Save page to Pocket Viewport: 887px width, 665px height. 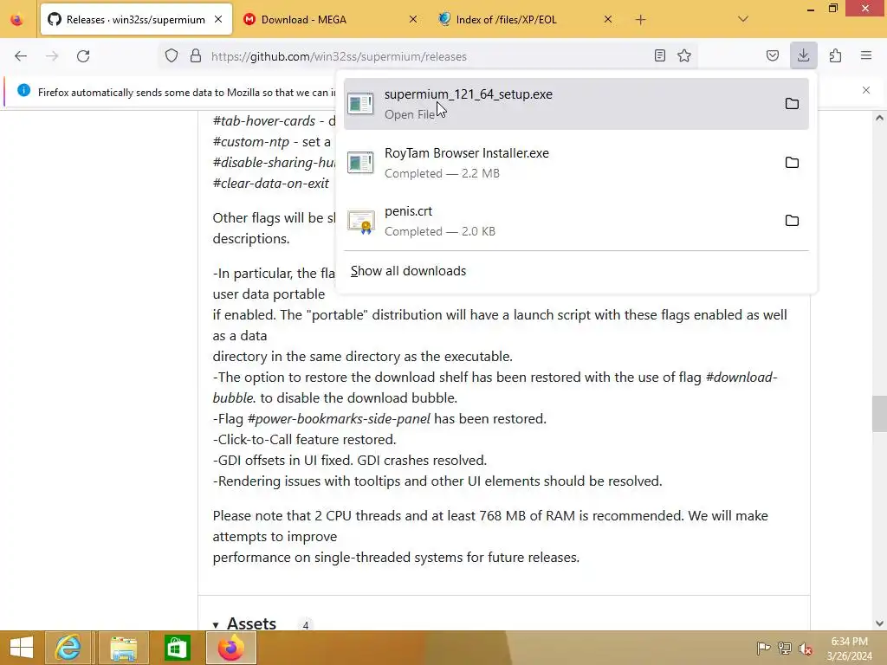772,55
